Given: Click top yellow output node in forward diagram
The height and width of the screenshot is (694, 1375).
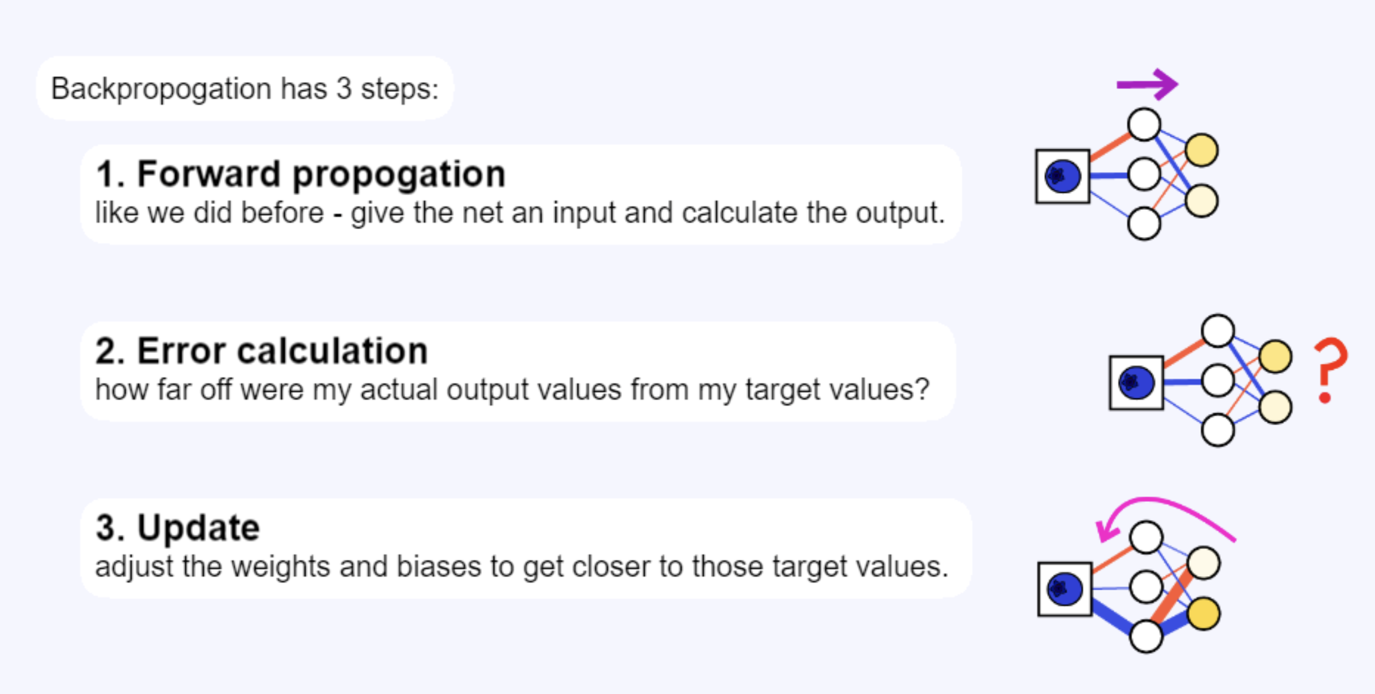Looking at the screenshot, I should coord(1202,150).
